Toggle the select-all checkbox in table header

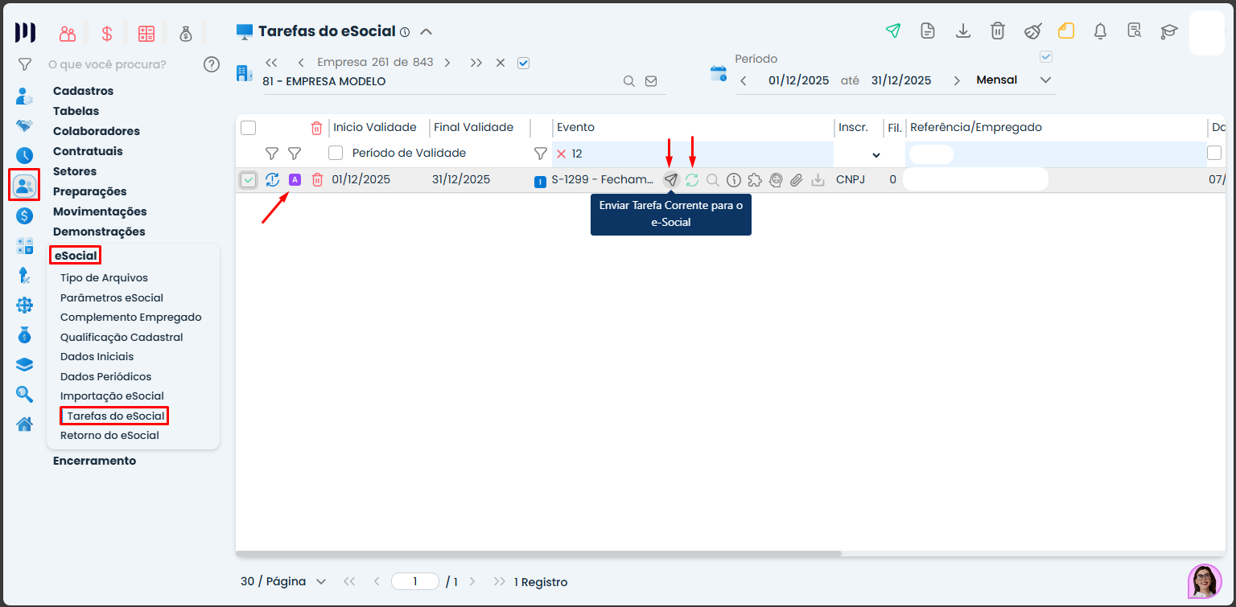[x=249, y=128]
